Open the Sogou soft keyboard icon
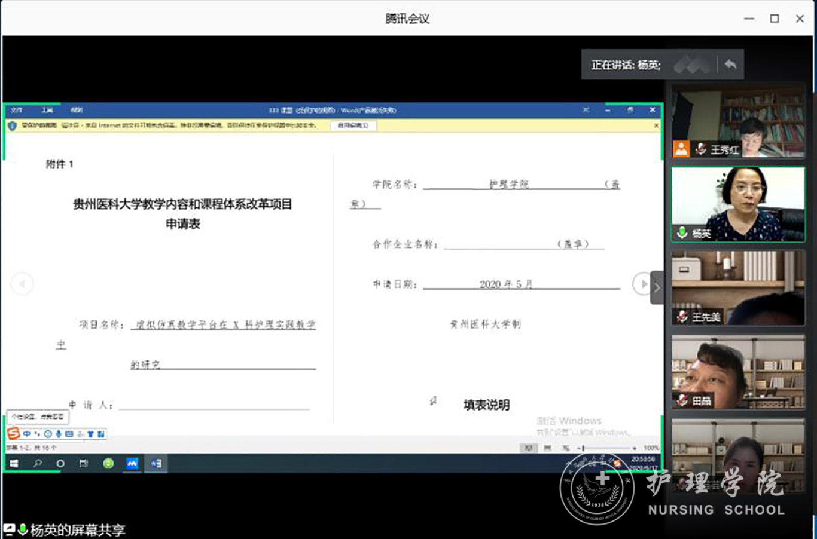 pyautogui.click(x=69, y=434)
